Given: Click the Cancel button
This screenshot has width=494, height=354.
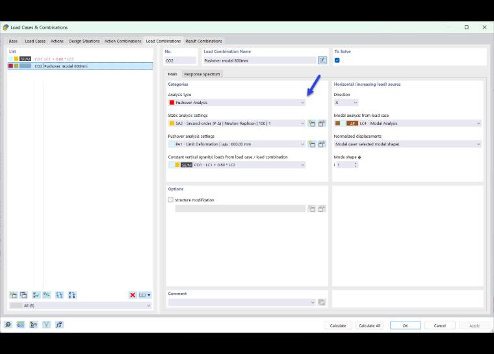Looking at the screenshot, I should tap(440, 325).
